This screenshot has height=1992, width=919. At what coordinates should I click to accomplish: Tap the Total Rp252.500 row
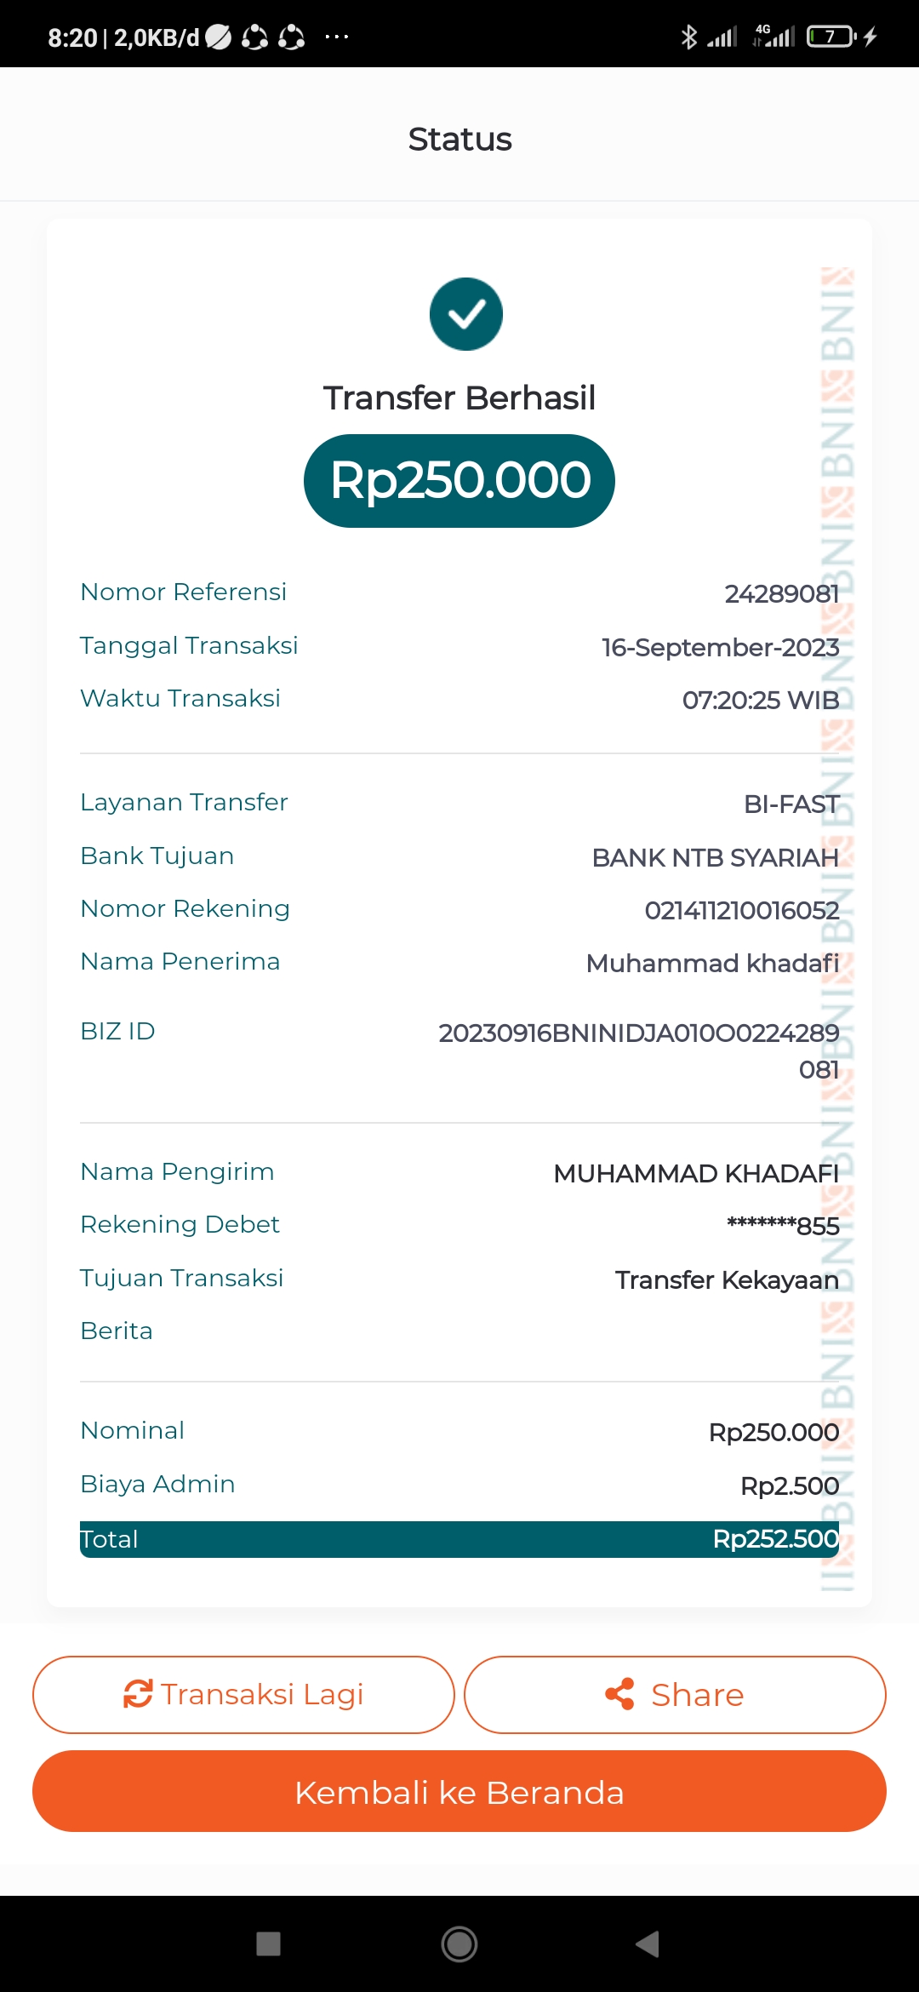pyautogui.click(x=459, y=1539)
